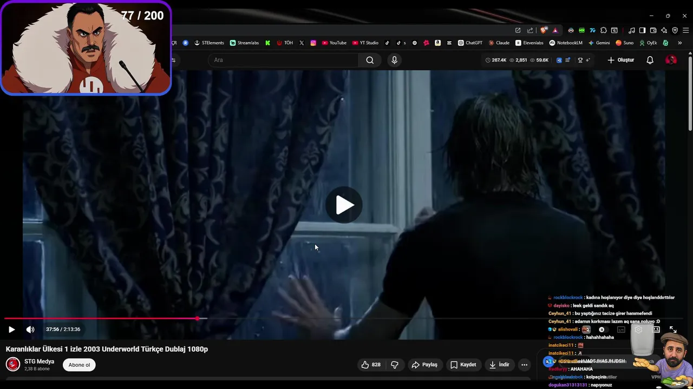Open the YT Studio bookmark

click(x=365, y=43)
